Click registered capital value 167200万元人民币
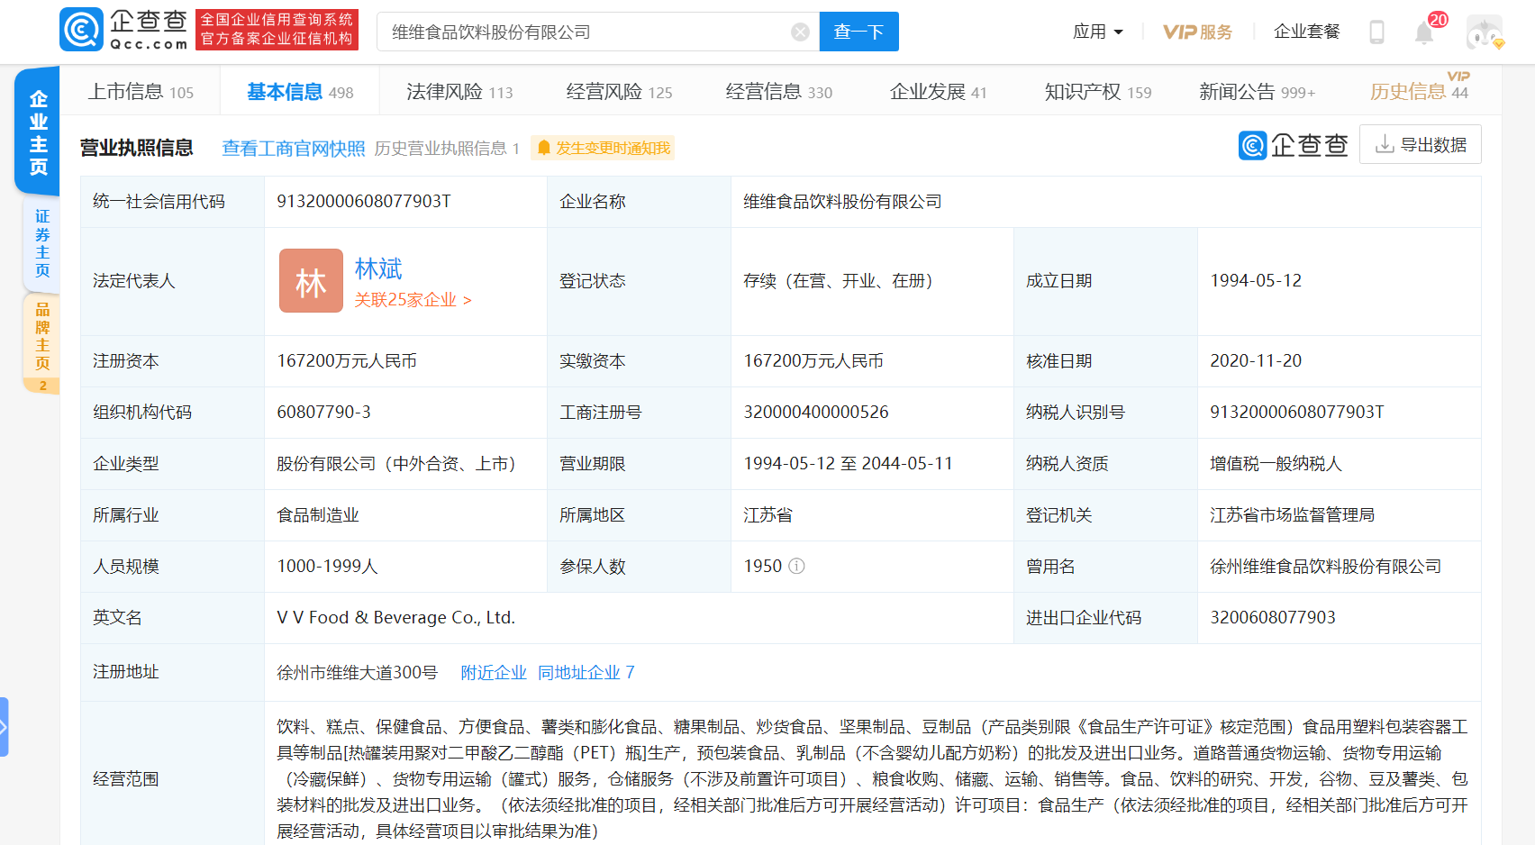The width and height of the screenshot is (1535, 845). coord(347,360)
